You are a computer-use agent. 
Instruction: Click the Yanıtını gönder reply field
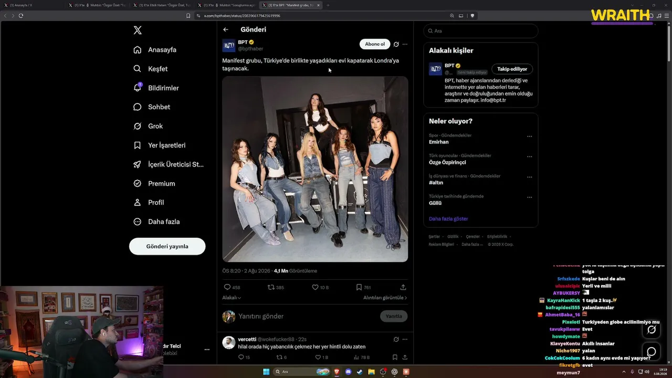[307, 316]
